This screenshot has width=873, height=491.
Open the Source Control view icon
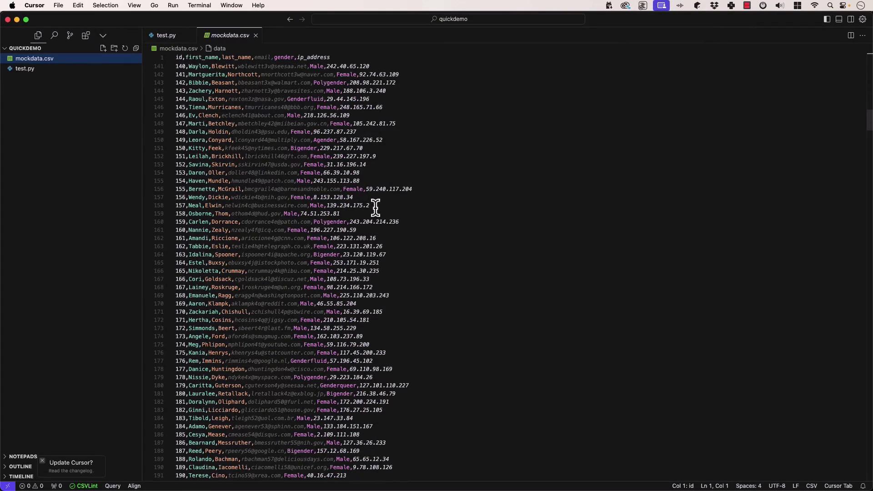pos(70,35)
